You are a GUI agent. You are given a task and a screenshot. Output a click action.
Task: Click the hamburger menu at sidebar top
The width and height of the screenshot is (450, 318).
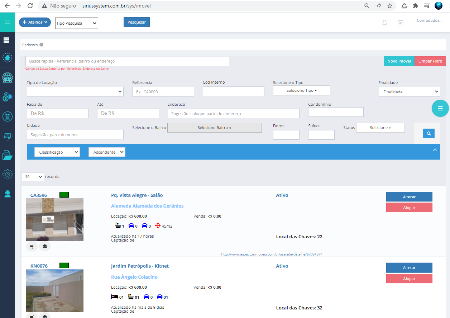tap(7, 22)
